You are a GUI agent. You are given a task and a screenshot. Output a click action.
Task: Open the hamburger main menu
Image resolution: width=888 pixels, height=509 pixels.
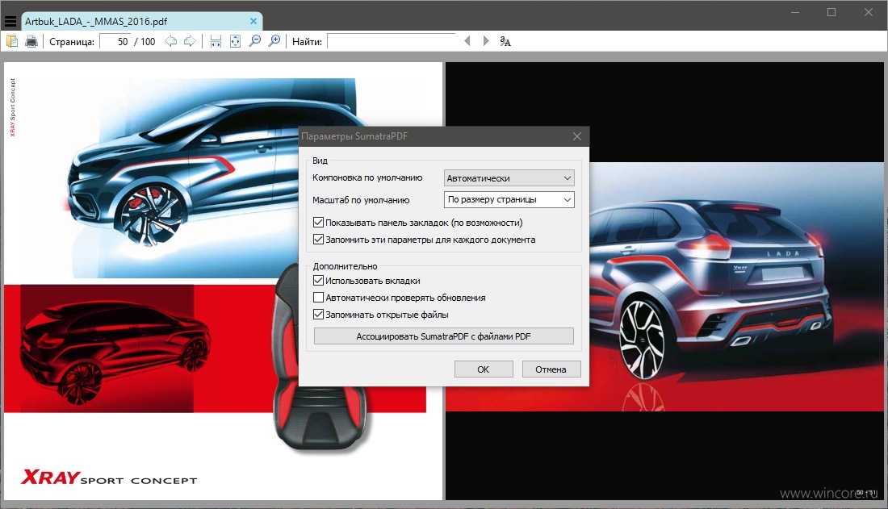tap(10, 22)
